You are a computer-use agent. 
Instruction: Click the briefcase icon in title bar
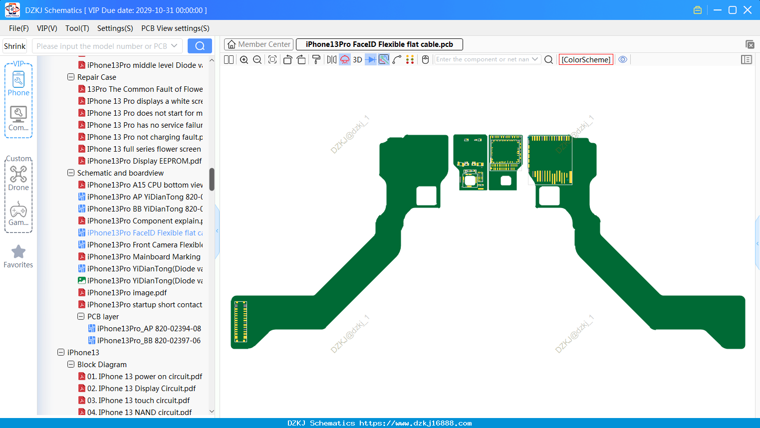pyautogui.click(x=698, y=10)
